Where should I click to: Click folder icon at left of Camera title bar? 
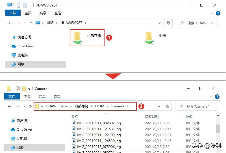tap(9, 88)
